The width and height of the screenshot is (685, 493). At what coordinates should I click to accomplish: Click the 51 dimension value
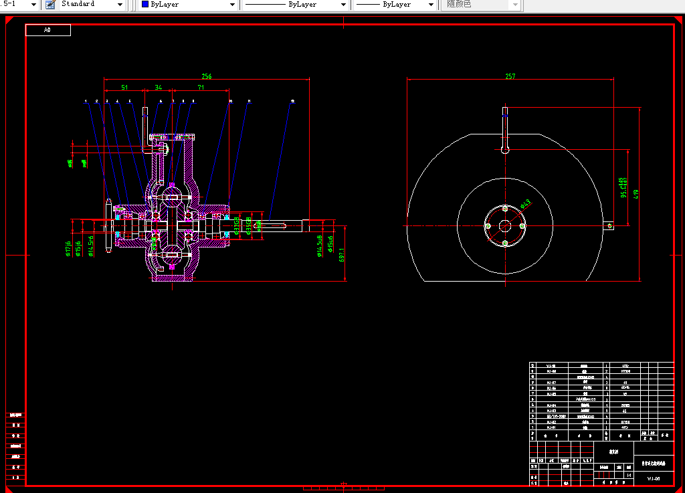pos(124,88)
